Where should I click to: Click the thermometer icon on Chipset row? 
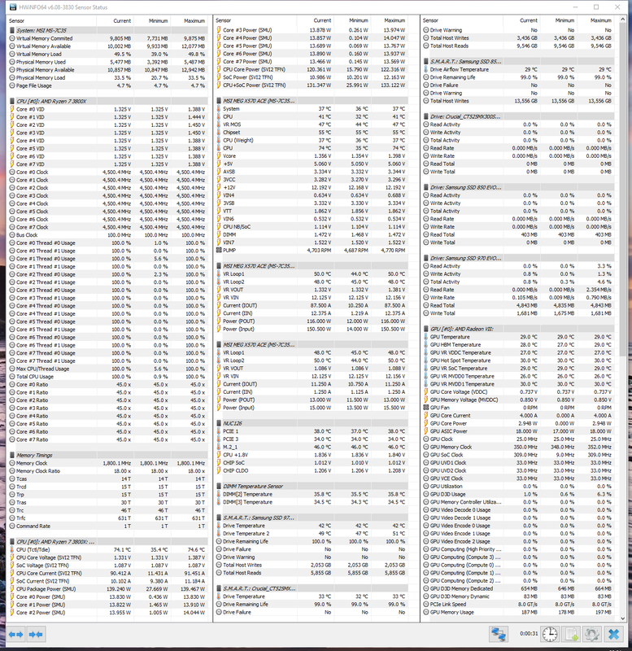219,133
